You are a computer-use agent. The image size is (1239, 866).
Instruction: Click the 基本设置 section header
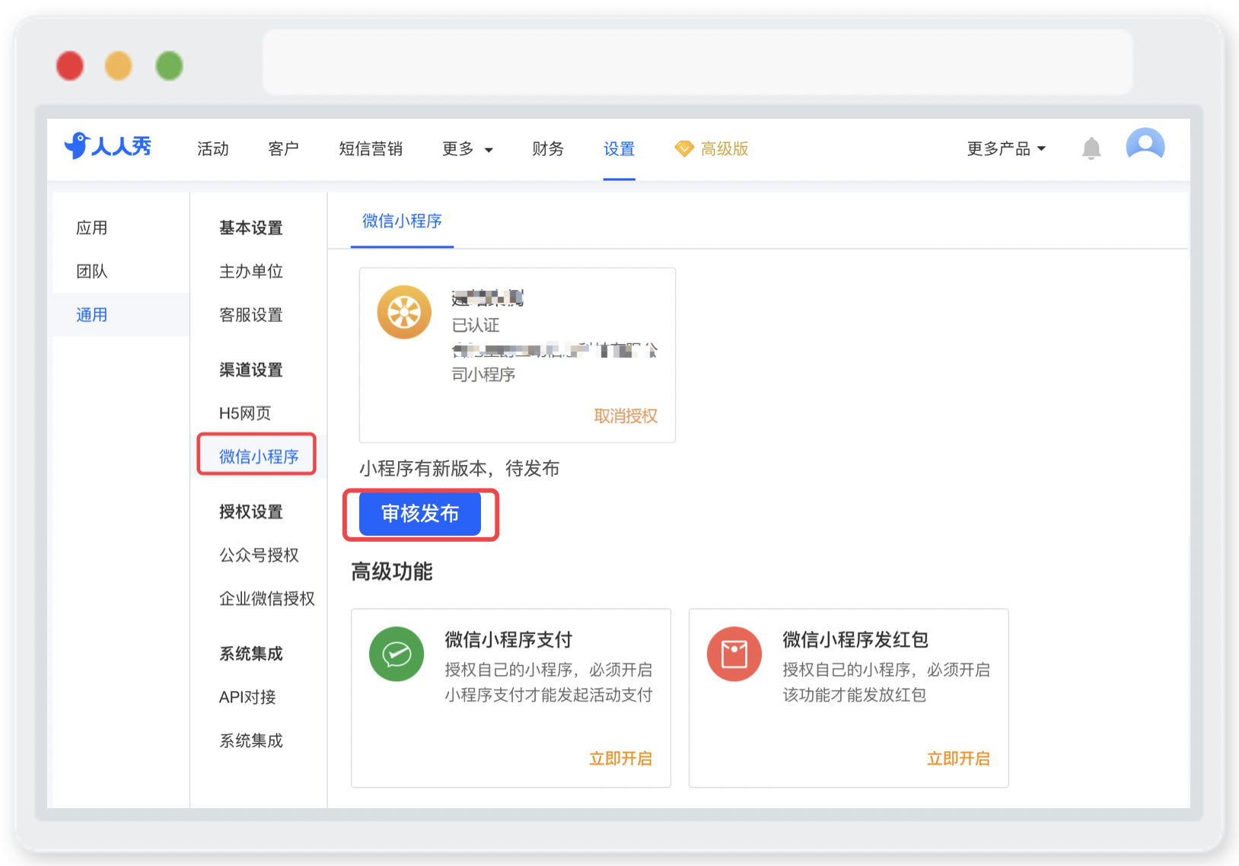tap(251, 228)
